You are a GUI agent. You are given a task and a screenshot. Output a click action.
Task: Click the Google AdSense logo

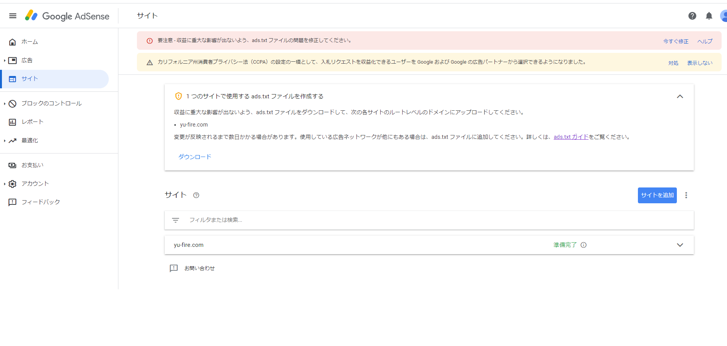click(67, 16)
